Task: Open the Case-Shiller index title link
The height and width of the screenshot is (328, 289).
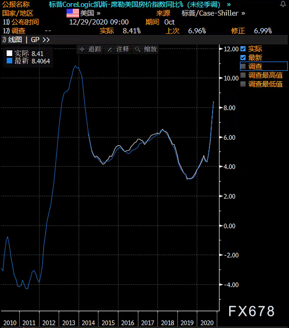Action: (135, 4)
